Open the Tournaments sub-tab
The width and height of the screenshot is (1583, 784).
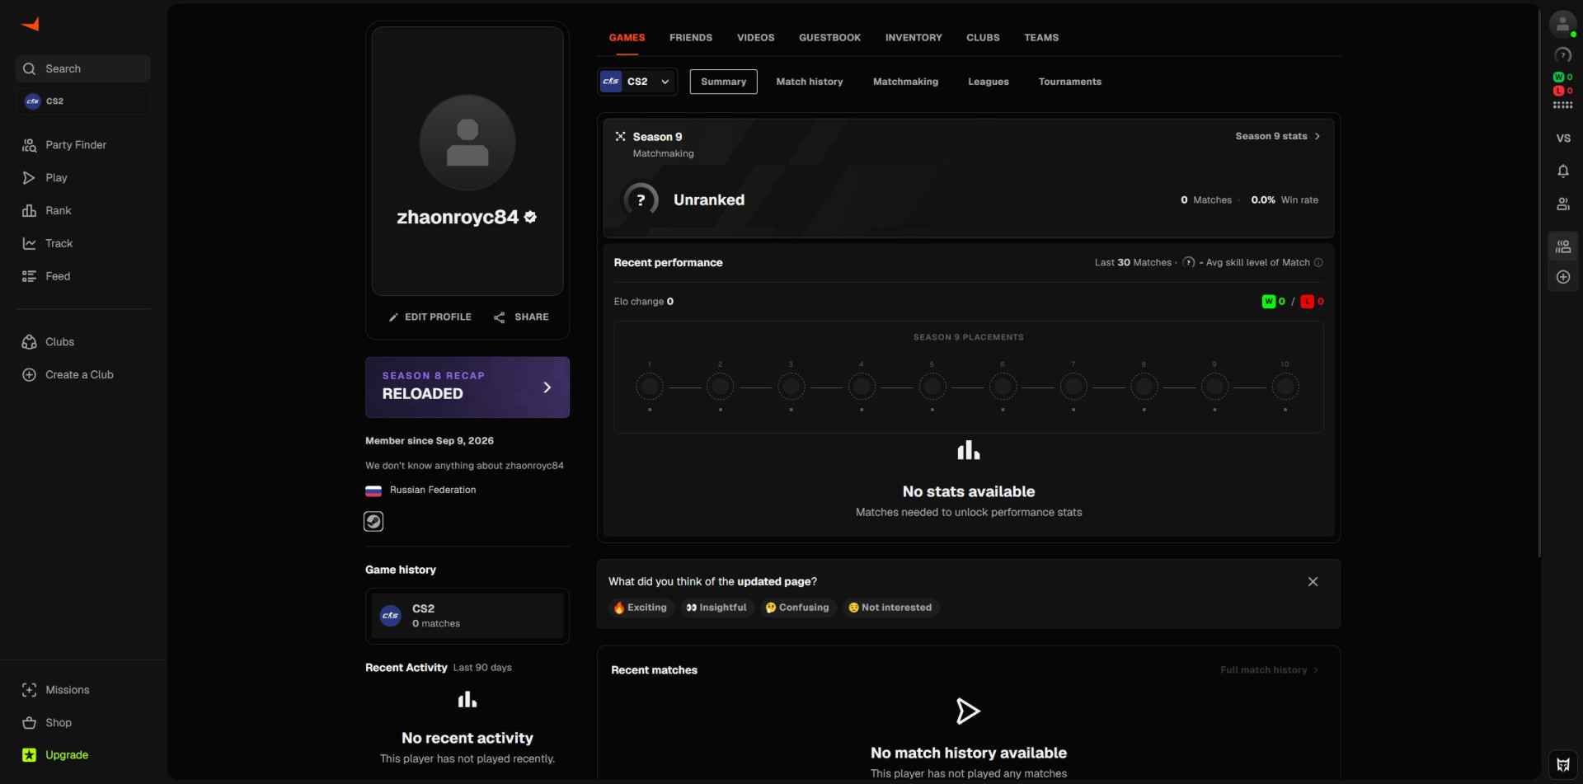click(1069, 82)
